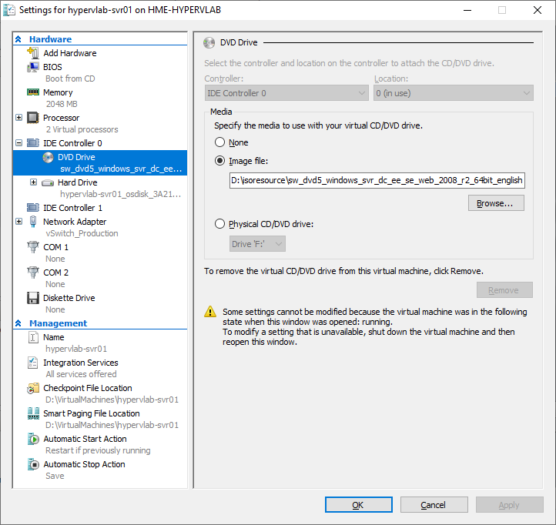556x525 pixels.
Task: Collapse the Hardware section header
Action: (x=18, y=39)
